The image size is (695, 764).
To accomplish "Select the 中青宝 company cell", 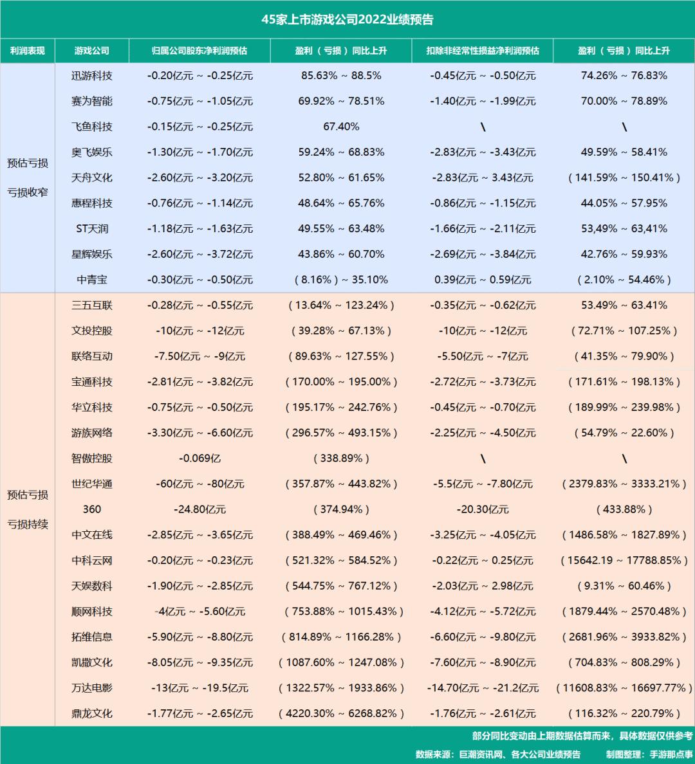I will coord(91,280).
